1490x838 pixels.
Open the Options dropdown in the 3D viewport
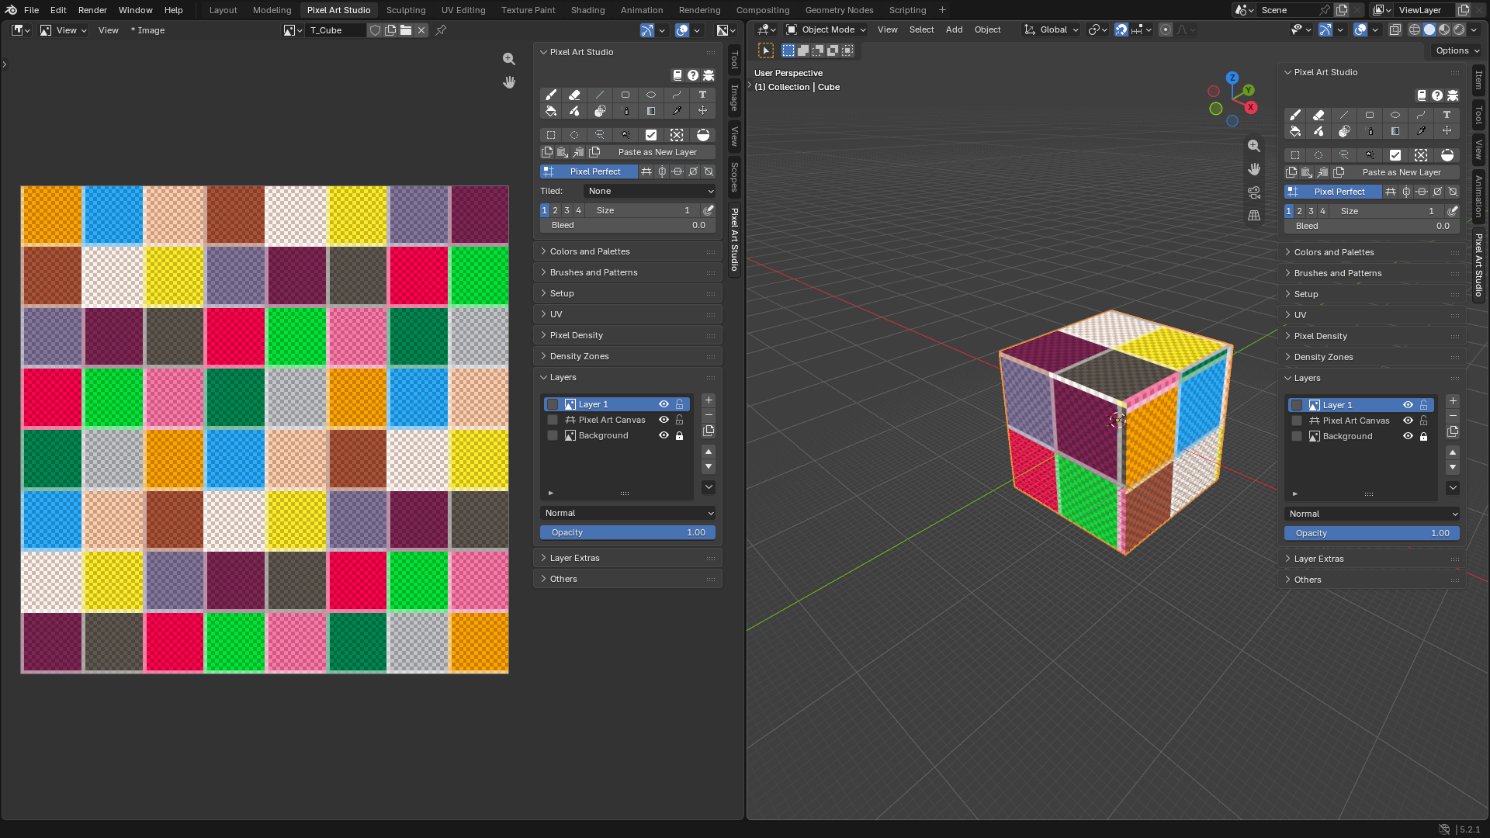[1457, 50]
